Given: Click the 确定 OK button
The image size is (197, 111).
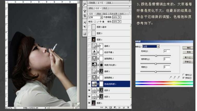Looking at the screenshot, I should click(x=188, y=48).
